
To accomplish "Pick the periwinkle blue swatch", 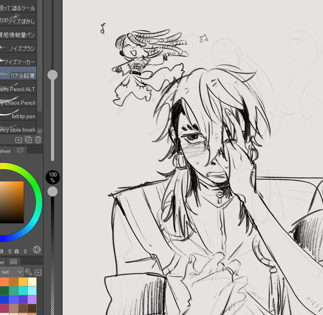I will click(x=14, y=300).
